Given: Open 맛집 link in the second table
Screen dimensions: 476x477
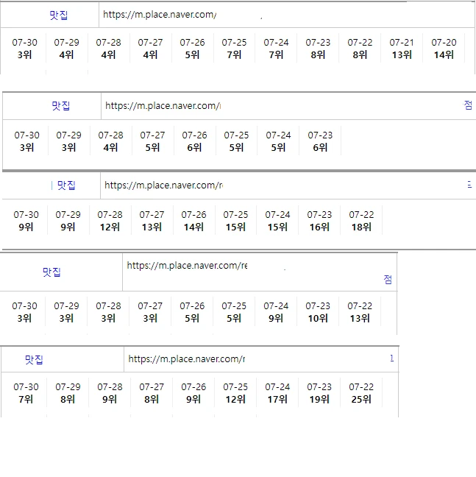Looking at the screenshot, I should tap(61, 106).
